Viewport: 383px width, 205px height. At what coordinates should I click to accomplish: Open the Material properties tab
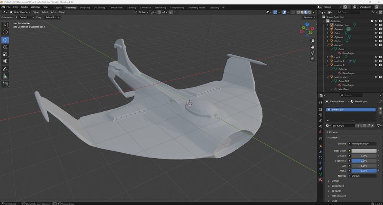click(x=321, y=180)
